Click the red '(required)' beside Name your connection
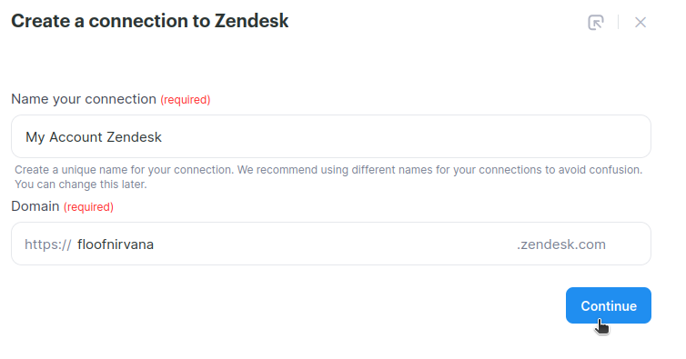The height and width of the screenshot is (359, 686). (186, 100)
